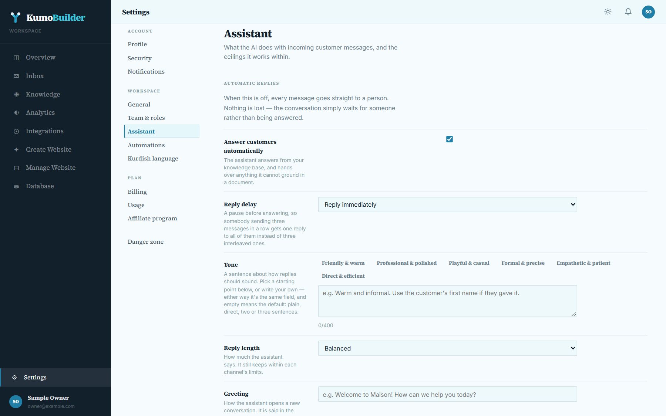Choose Playful & casual tone preset

[x=469, y=263]
